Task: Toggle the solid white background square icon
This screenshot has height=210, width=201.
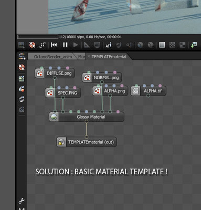Action: tap(162, 45)
